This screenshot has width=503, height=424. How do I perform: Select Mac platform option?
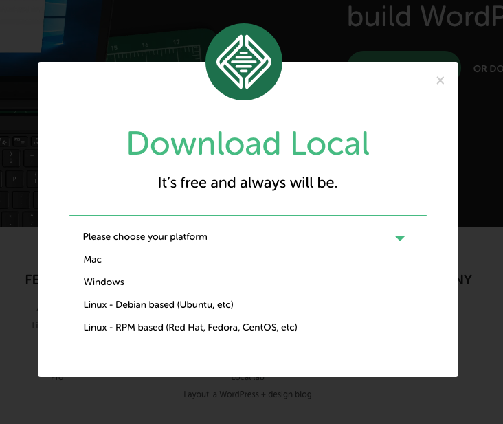[248, 259]
